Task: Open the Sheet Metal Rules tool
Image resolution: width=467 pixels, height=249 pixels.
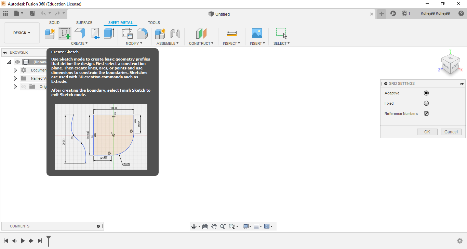Action: [x=127, y=34]
